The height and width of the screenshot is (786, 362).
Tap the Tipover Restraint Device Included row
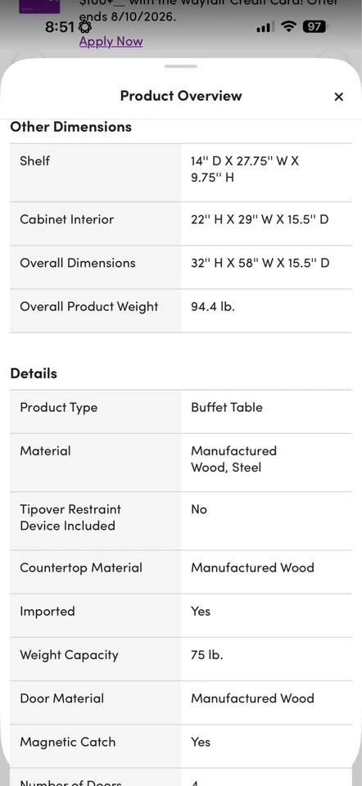click(180, 521)
